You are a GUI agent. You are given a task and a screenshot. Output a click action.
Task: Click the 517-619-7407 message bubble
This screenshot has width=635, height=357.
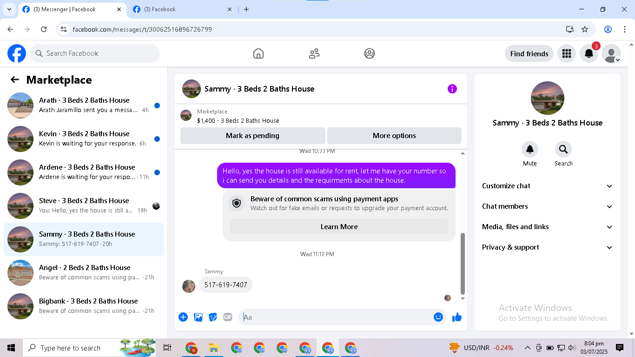pos(226,284)
